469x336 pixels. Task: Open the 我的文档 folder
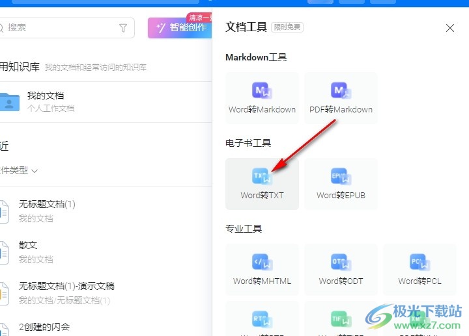coord(106,102)
